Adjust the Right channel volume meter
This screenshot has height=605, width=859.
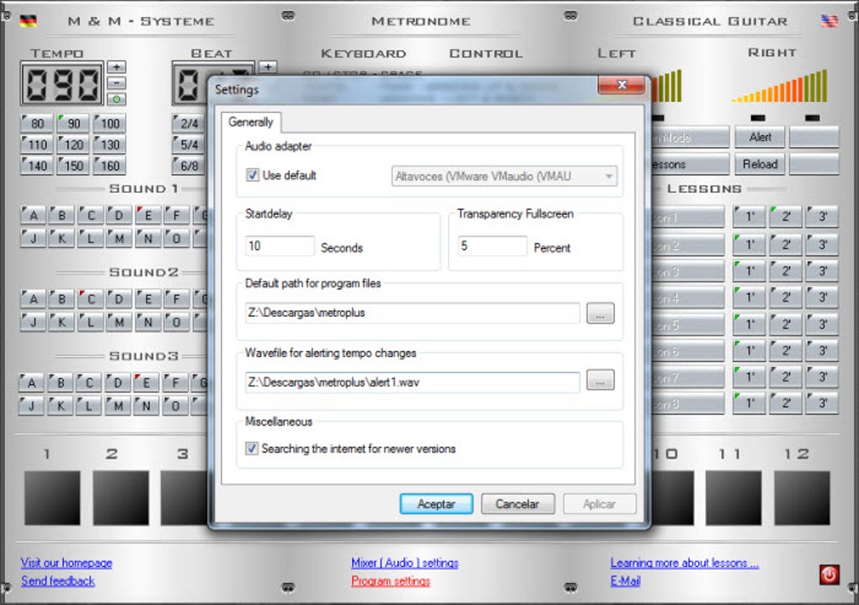(780, 85)
